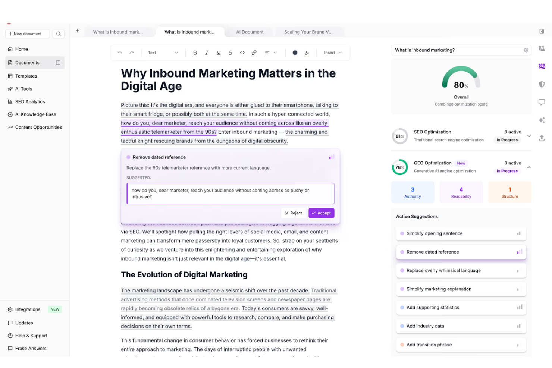Open the AI sparkle icon on the right rail

tap(542, 120)
